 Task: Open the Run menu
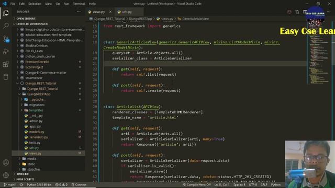(66, 4)
